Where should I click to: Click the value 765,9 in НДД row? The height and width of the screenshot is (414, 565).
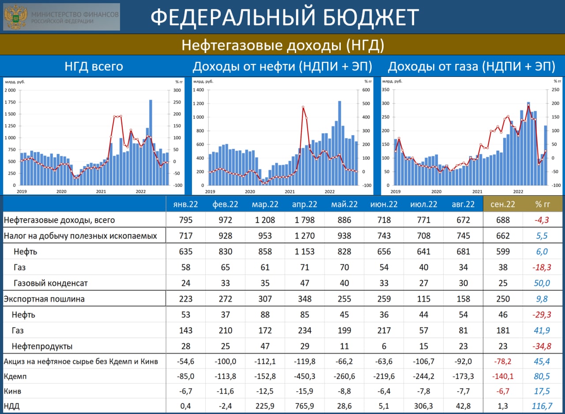click(305, 406)
